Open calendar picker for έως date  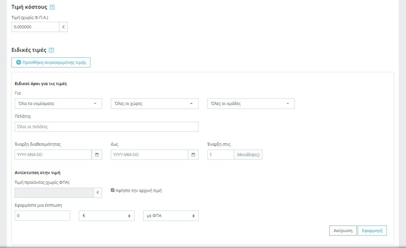pyautogui.click(x=193, y=155)
